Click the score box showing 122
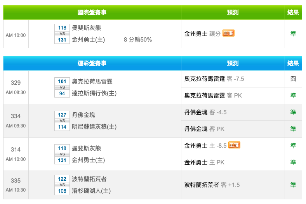 [x=62, y=179]
